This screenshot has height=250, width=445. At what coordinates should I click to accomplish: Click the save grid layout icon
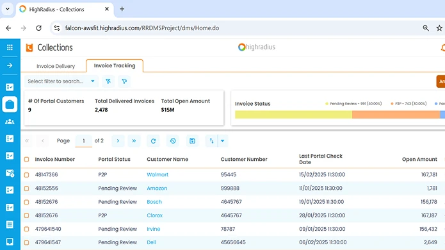(x=192, y=140)
